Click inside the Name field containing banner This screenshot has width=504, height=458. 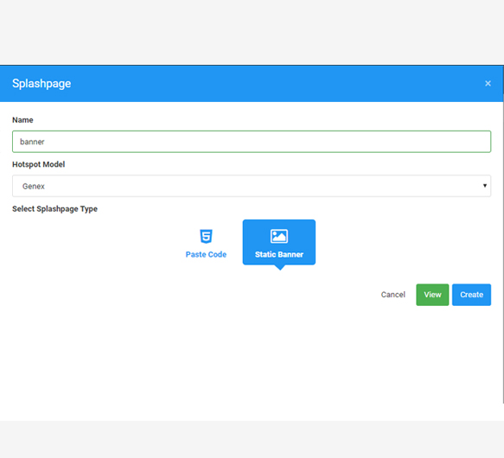pos(252,142)
